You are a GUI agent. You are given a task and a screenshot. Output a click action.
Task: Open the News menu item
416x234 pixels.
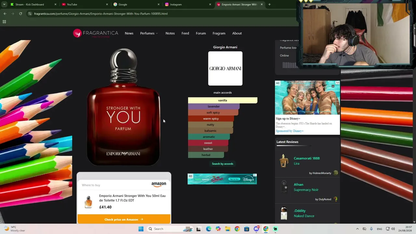tap(129, 33)
